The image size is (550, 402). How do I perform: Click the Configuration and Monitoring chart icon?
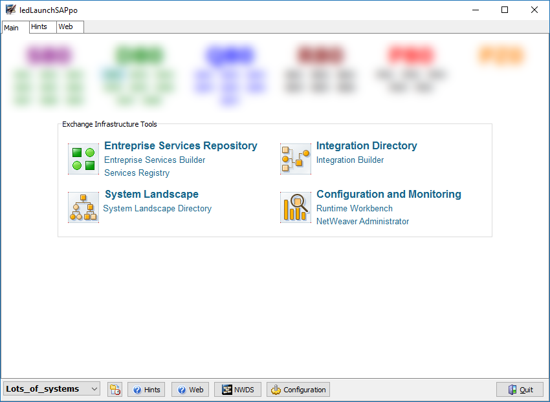296,207
